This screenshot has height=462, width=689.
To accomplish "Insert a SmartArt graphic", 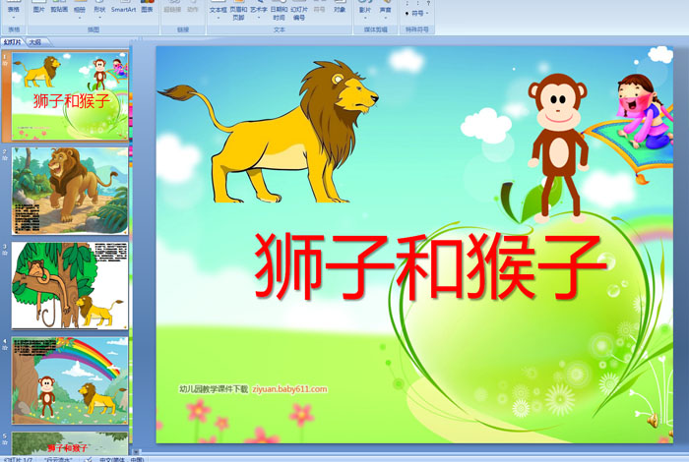I will [x=123, y=8].
